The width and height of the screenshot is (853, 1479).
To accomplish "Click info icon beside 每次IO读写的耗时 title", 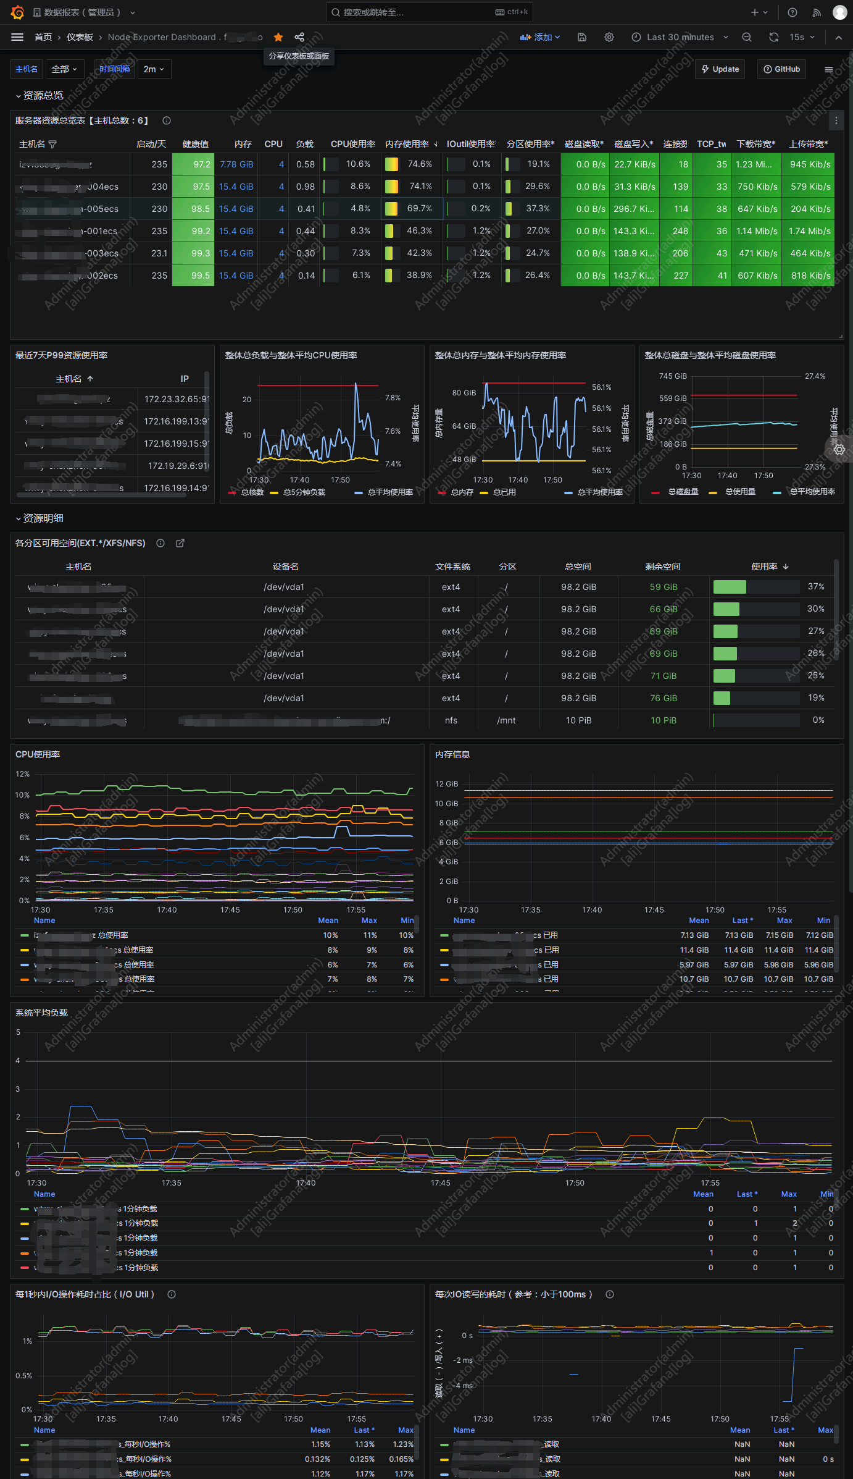I will [x=610, y=1294].
